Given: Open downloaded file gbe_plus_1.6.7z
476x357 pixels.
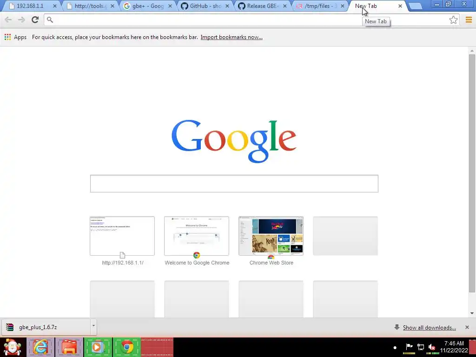Looking at the screenshot, I should pyautogui.click(x=46, y=327).
